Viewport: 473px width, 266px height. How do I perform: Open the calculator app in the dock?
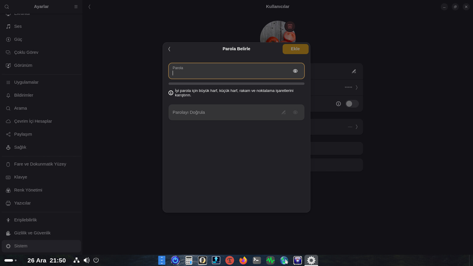(189, 260)
